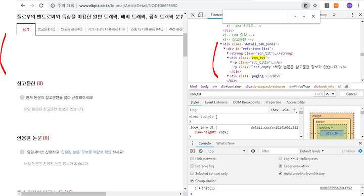364x196 pixels.
Task: Select the 참고문헌 (0) page tab
Action: click(x=47, y=29)
